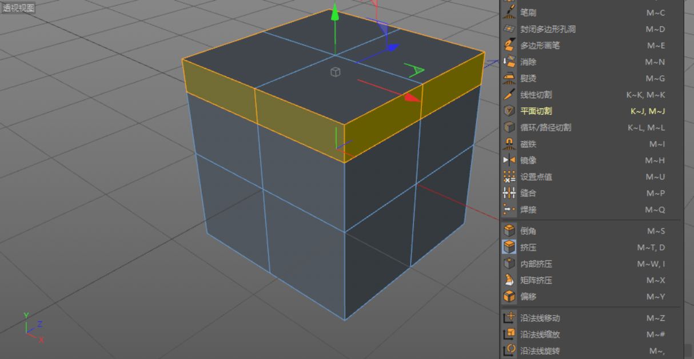
Task: Click the red X-axis gizmo arrow
Action: coord(412,98)
